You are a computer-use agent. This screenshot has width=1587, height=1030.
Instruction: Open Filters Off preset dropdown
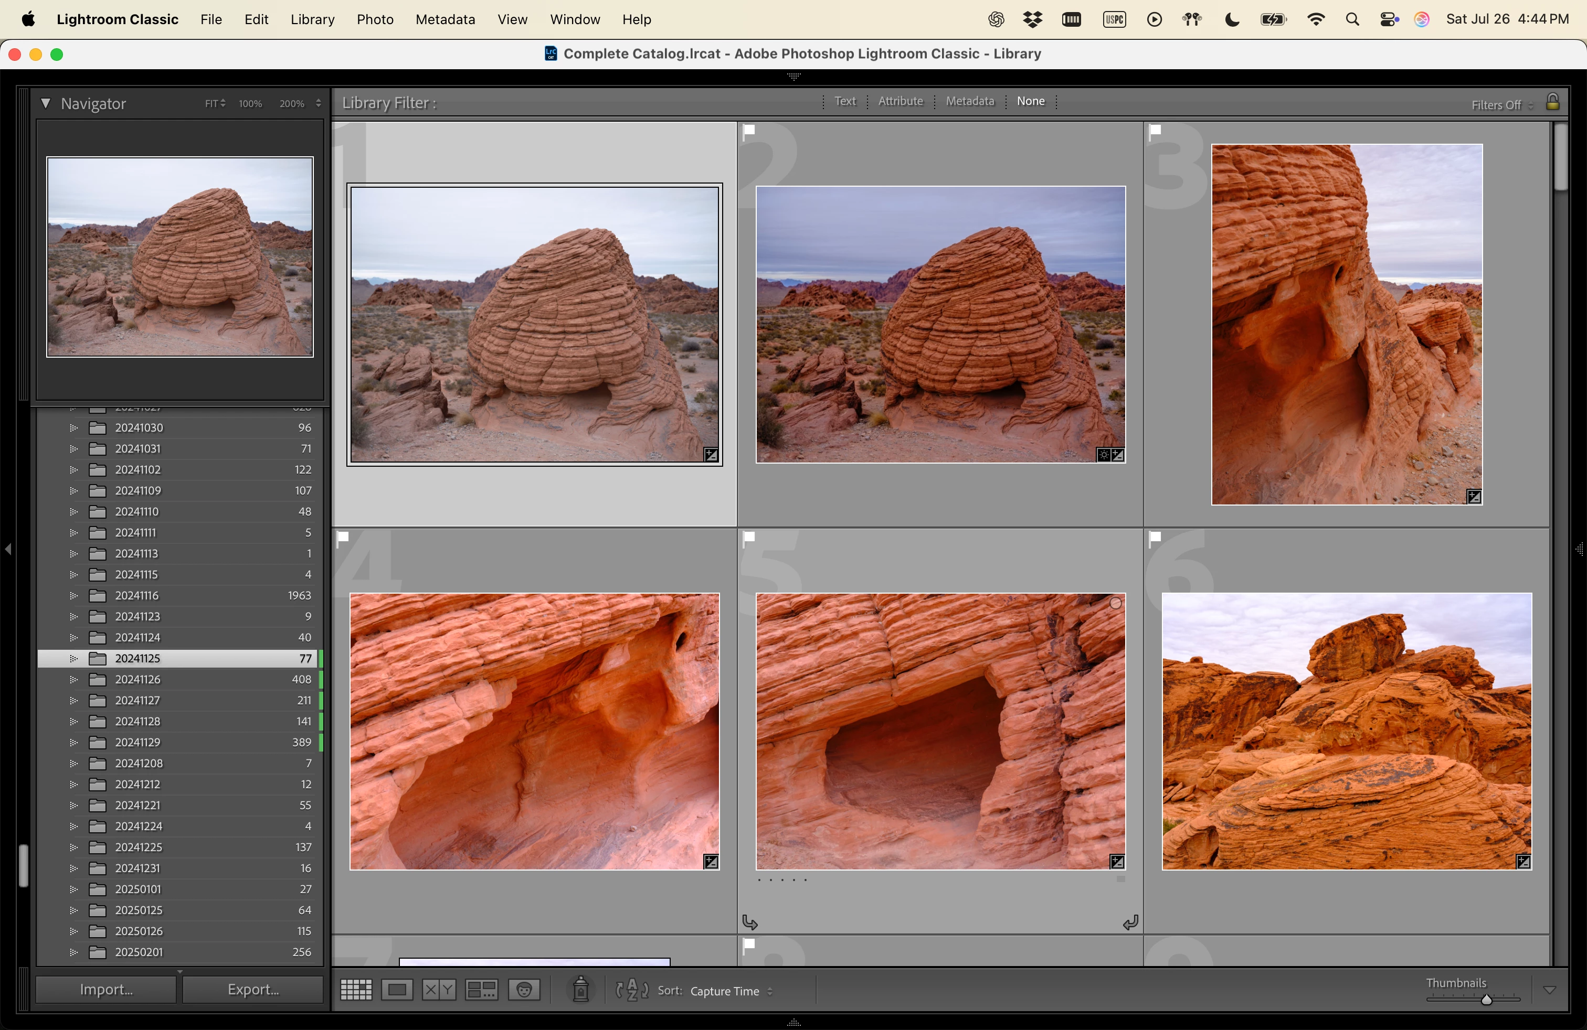(1501, 105)
